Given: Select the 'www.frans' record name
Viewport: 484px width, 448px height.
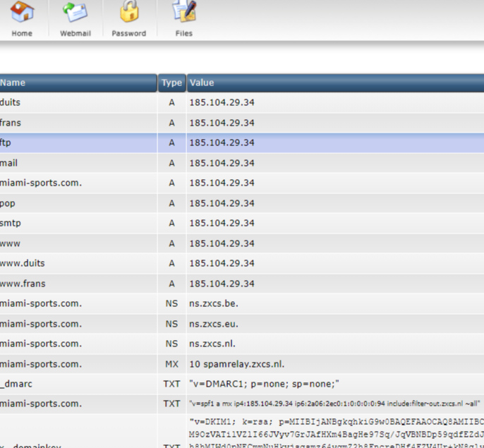Looking at the screenshot, I should (x=23, y=284).
